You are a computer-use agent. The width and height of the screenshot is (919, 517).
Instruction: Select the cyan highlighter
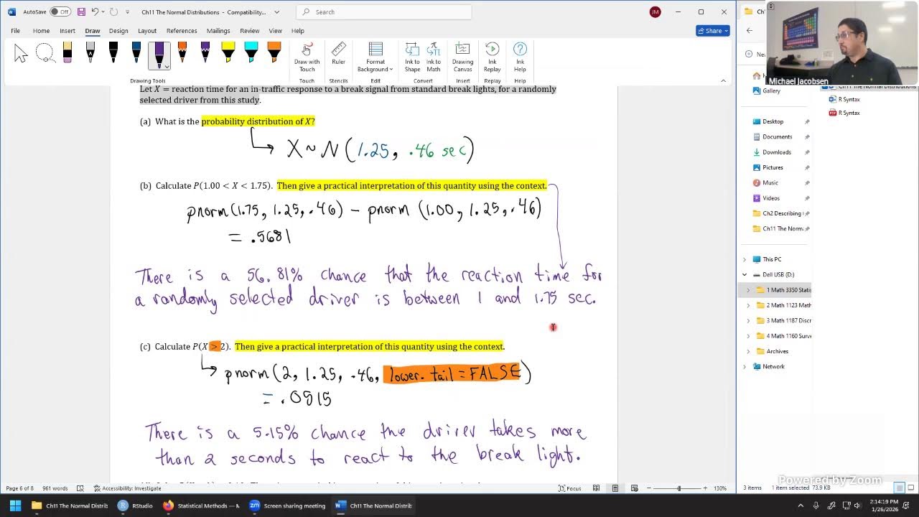pos(251,53)
